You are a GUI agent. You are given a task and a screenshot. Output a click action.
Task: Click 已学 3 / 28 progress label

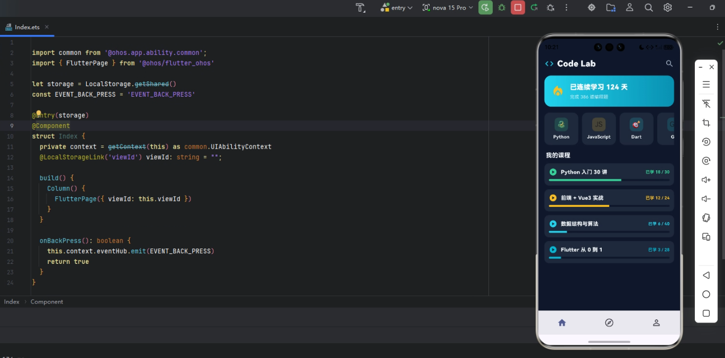(659, 250)
